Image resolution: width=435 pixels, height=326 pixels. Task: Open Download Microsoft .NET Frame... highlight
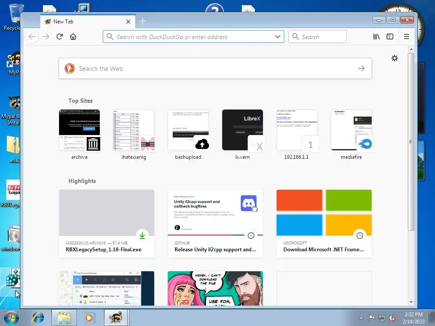324,224
